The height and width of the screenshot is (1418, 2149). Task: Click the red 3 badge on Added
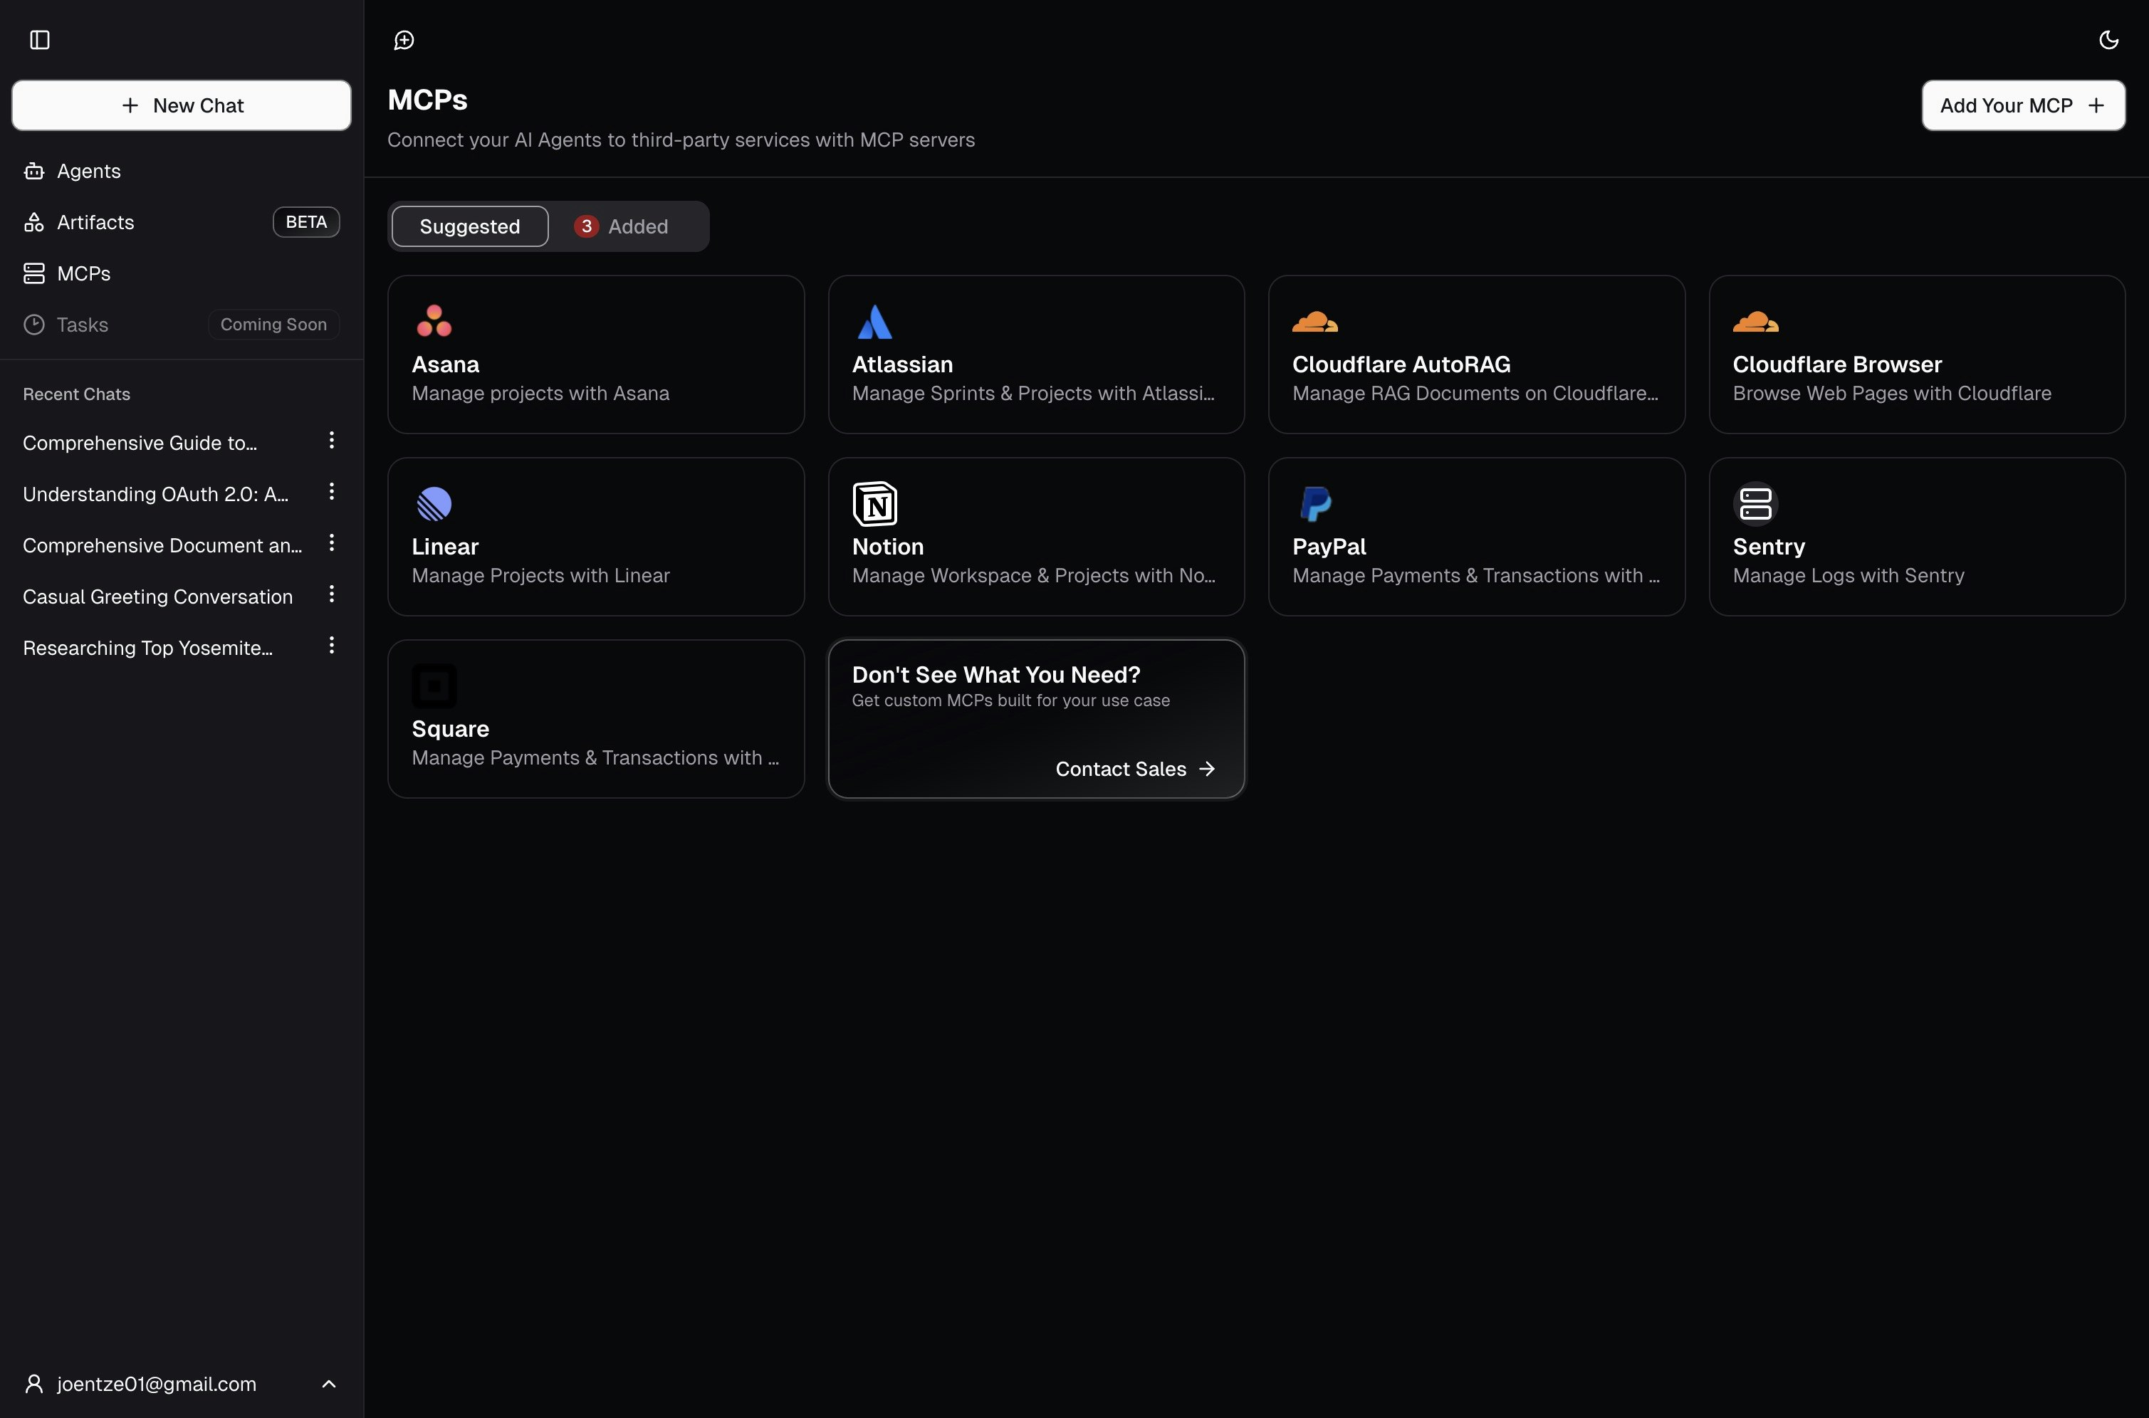click(586, 226)
